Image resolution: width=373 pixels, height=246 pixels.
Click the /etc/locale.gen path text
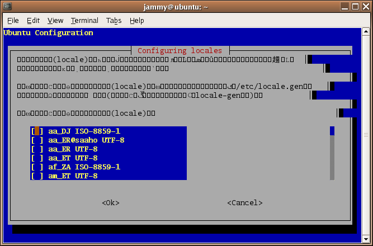tap(270, 86)
